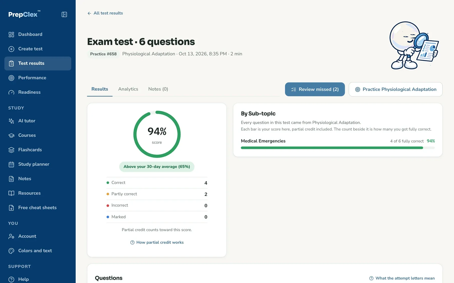Open Create test in the sidebar
This screenshot has width=454, height=283.
(38, 49)
